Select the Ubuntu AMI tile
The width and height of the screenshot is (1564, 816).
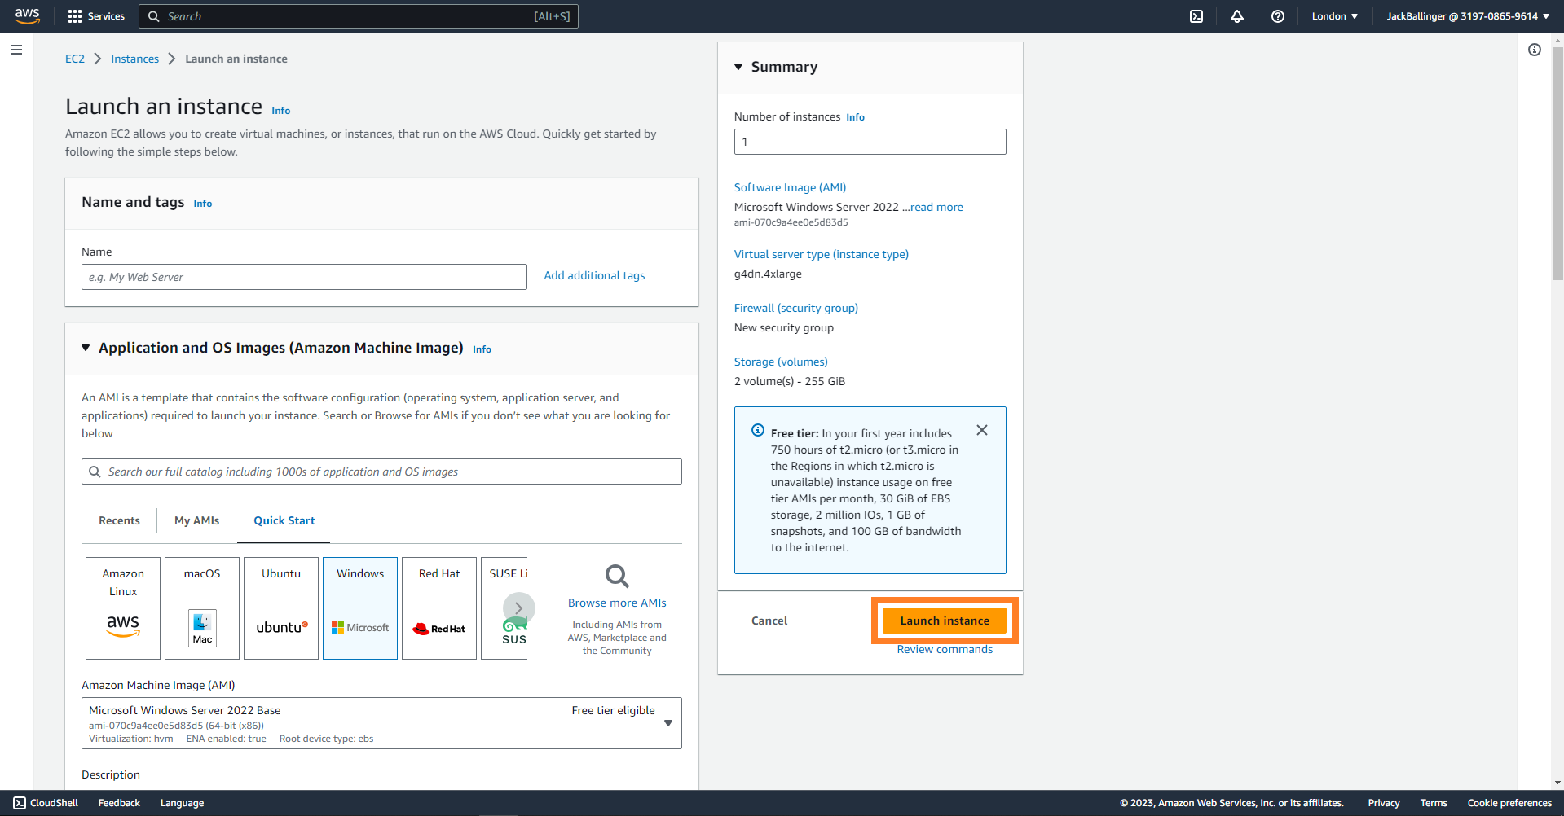point(281,608)
